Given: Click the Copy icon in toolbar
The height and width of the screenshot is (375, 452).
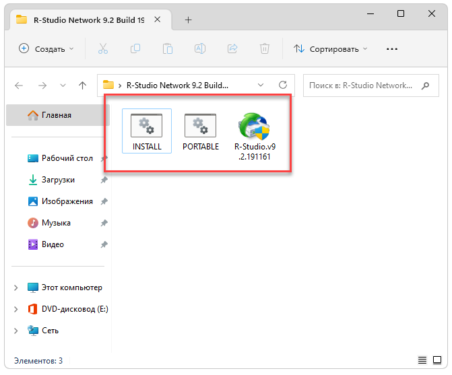Looking at the screenshot, I should click(x=135, y=48).
